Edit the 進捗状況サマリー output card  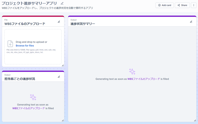191,22
